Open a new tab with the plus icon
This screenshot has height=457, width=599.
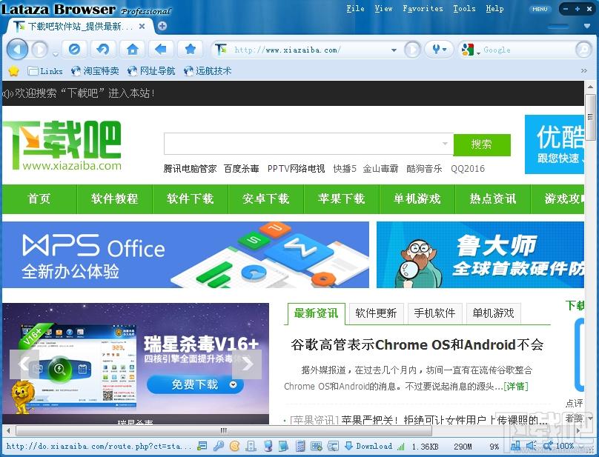(162, 26)
